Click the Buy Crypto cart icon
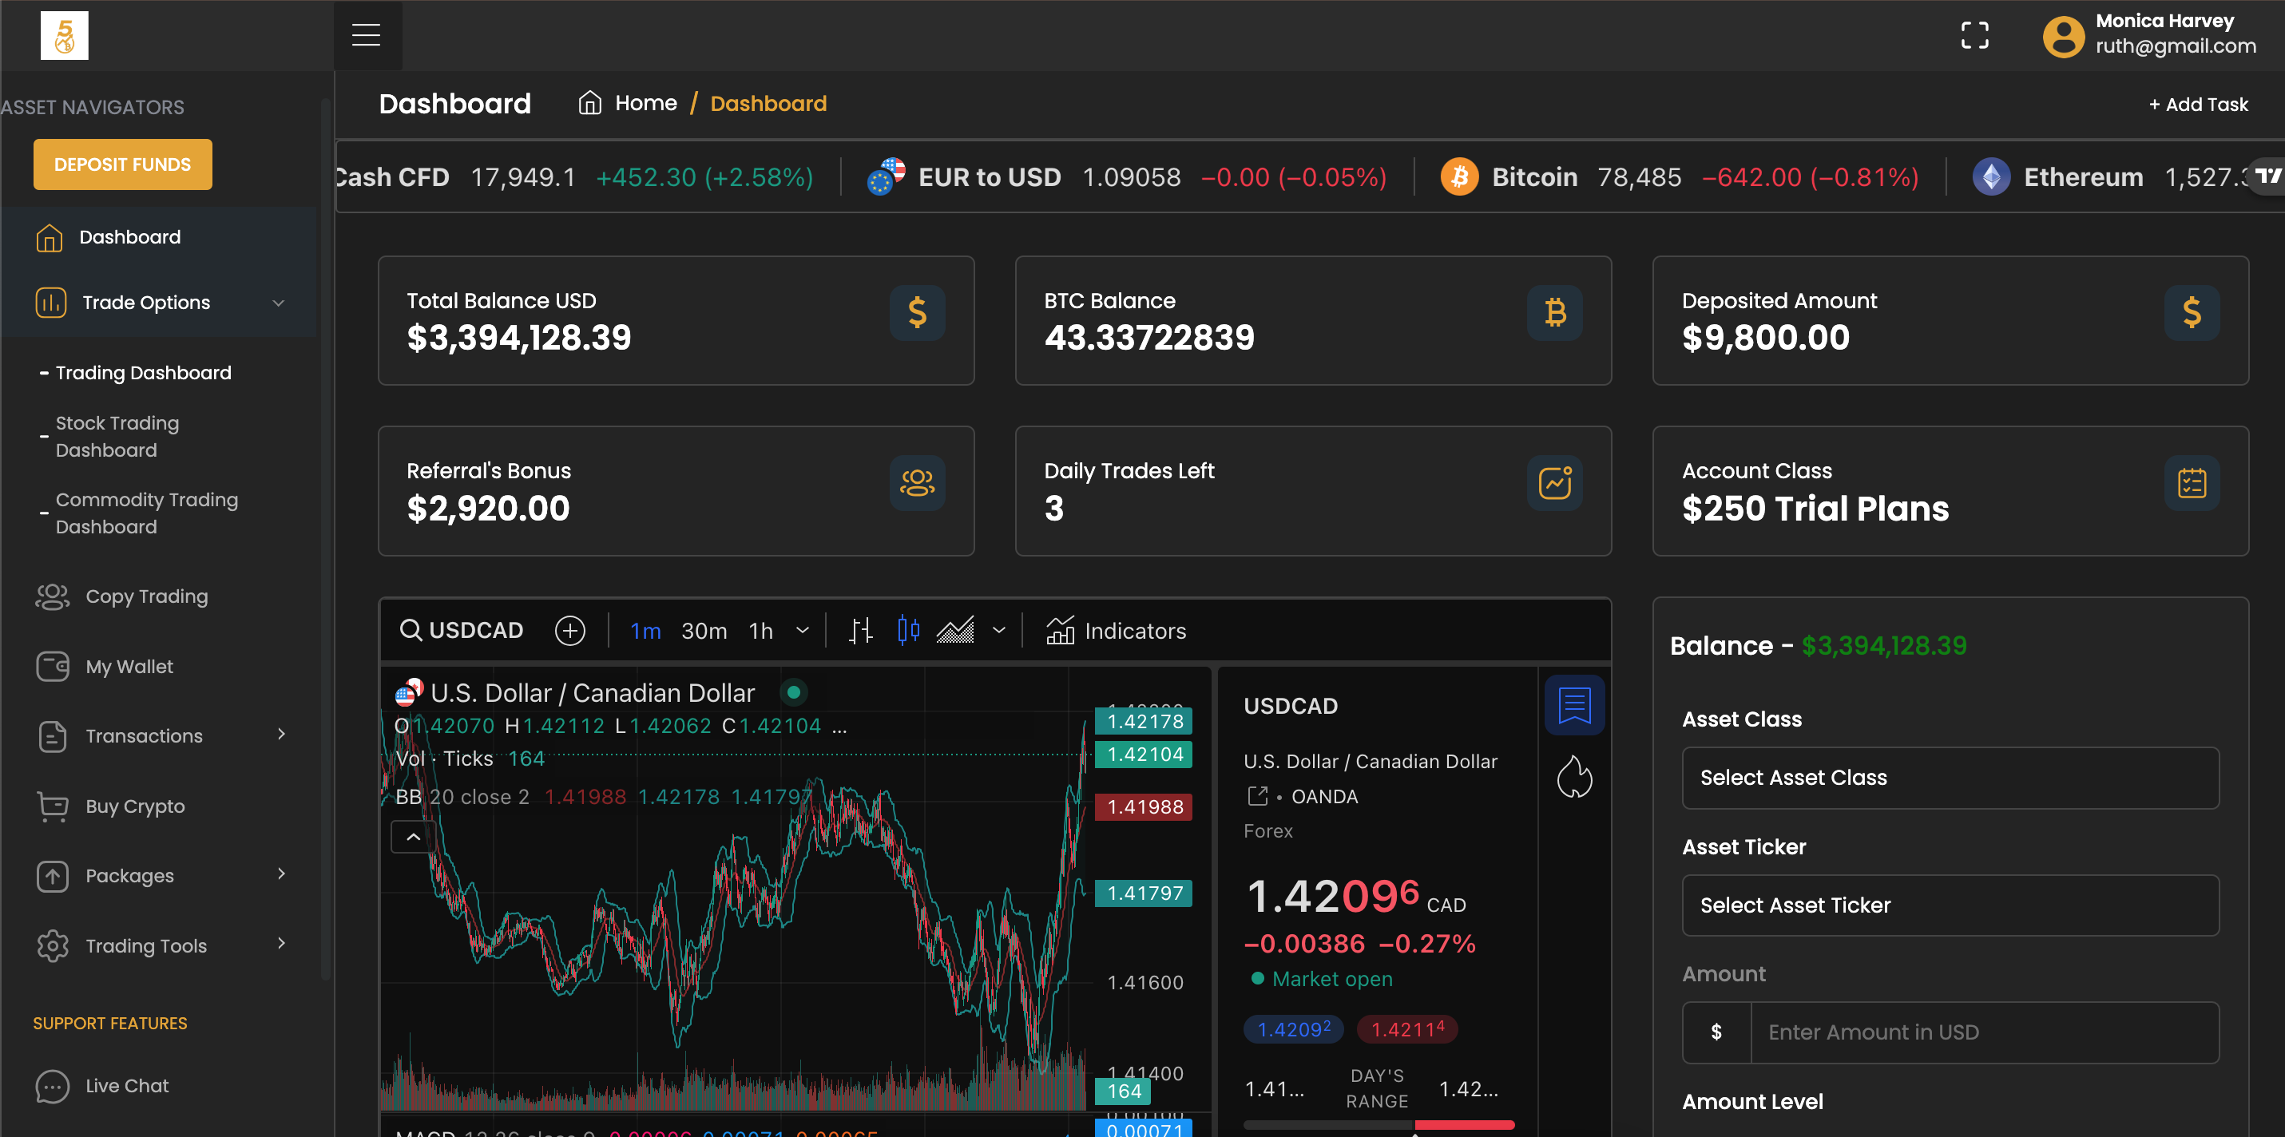 53,806
